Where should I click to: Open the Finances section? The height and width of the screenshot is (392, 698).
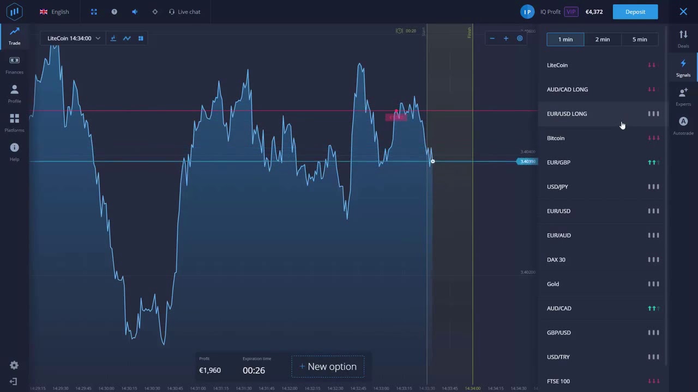tap(14, 65)
